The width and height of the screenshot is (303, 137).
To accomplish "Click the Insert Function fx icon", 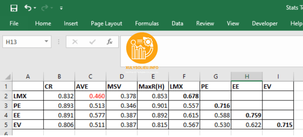I will (x=109, y=42).
